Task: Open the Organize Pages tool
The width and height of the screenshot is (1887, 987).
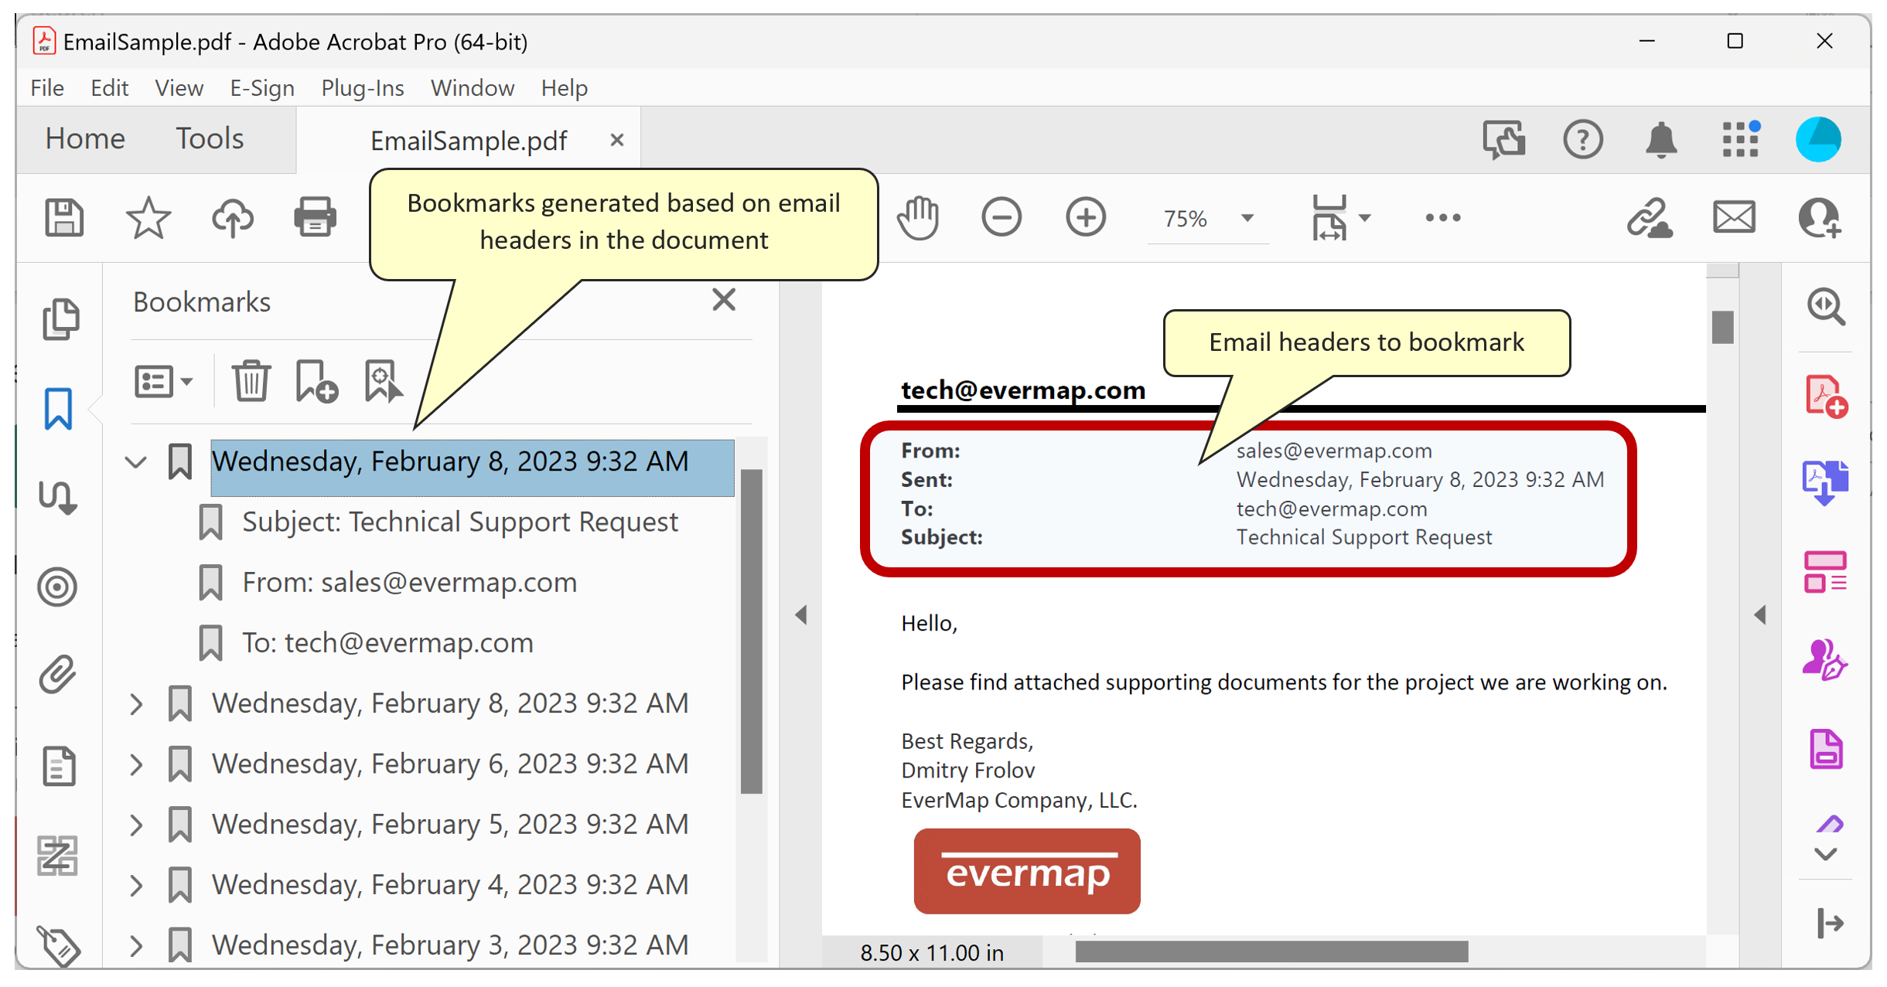Action: (x=1826, y=572)
